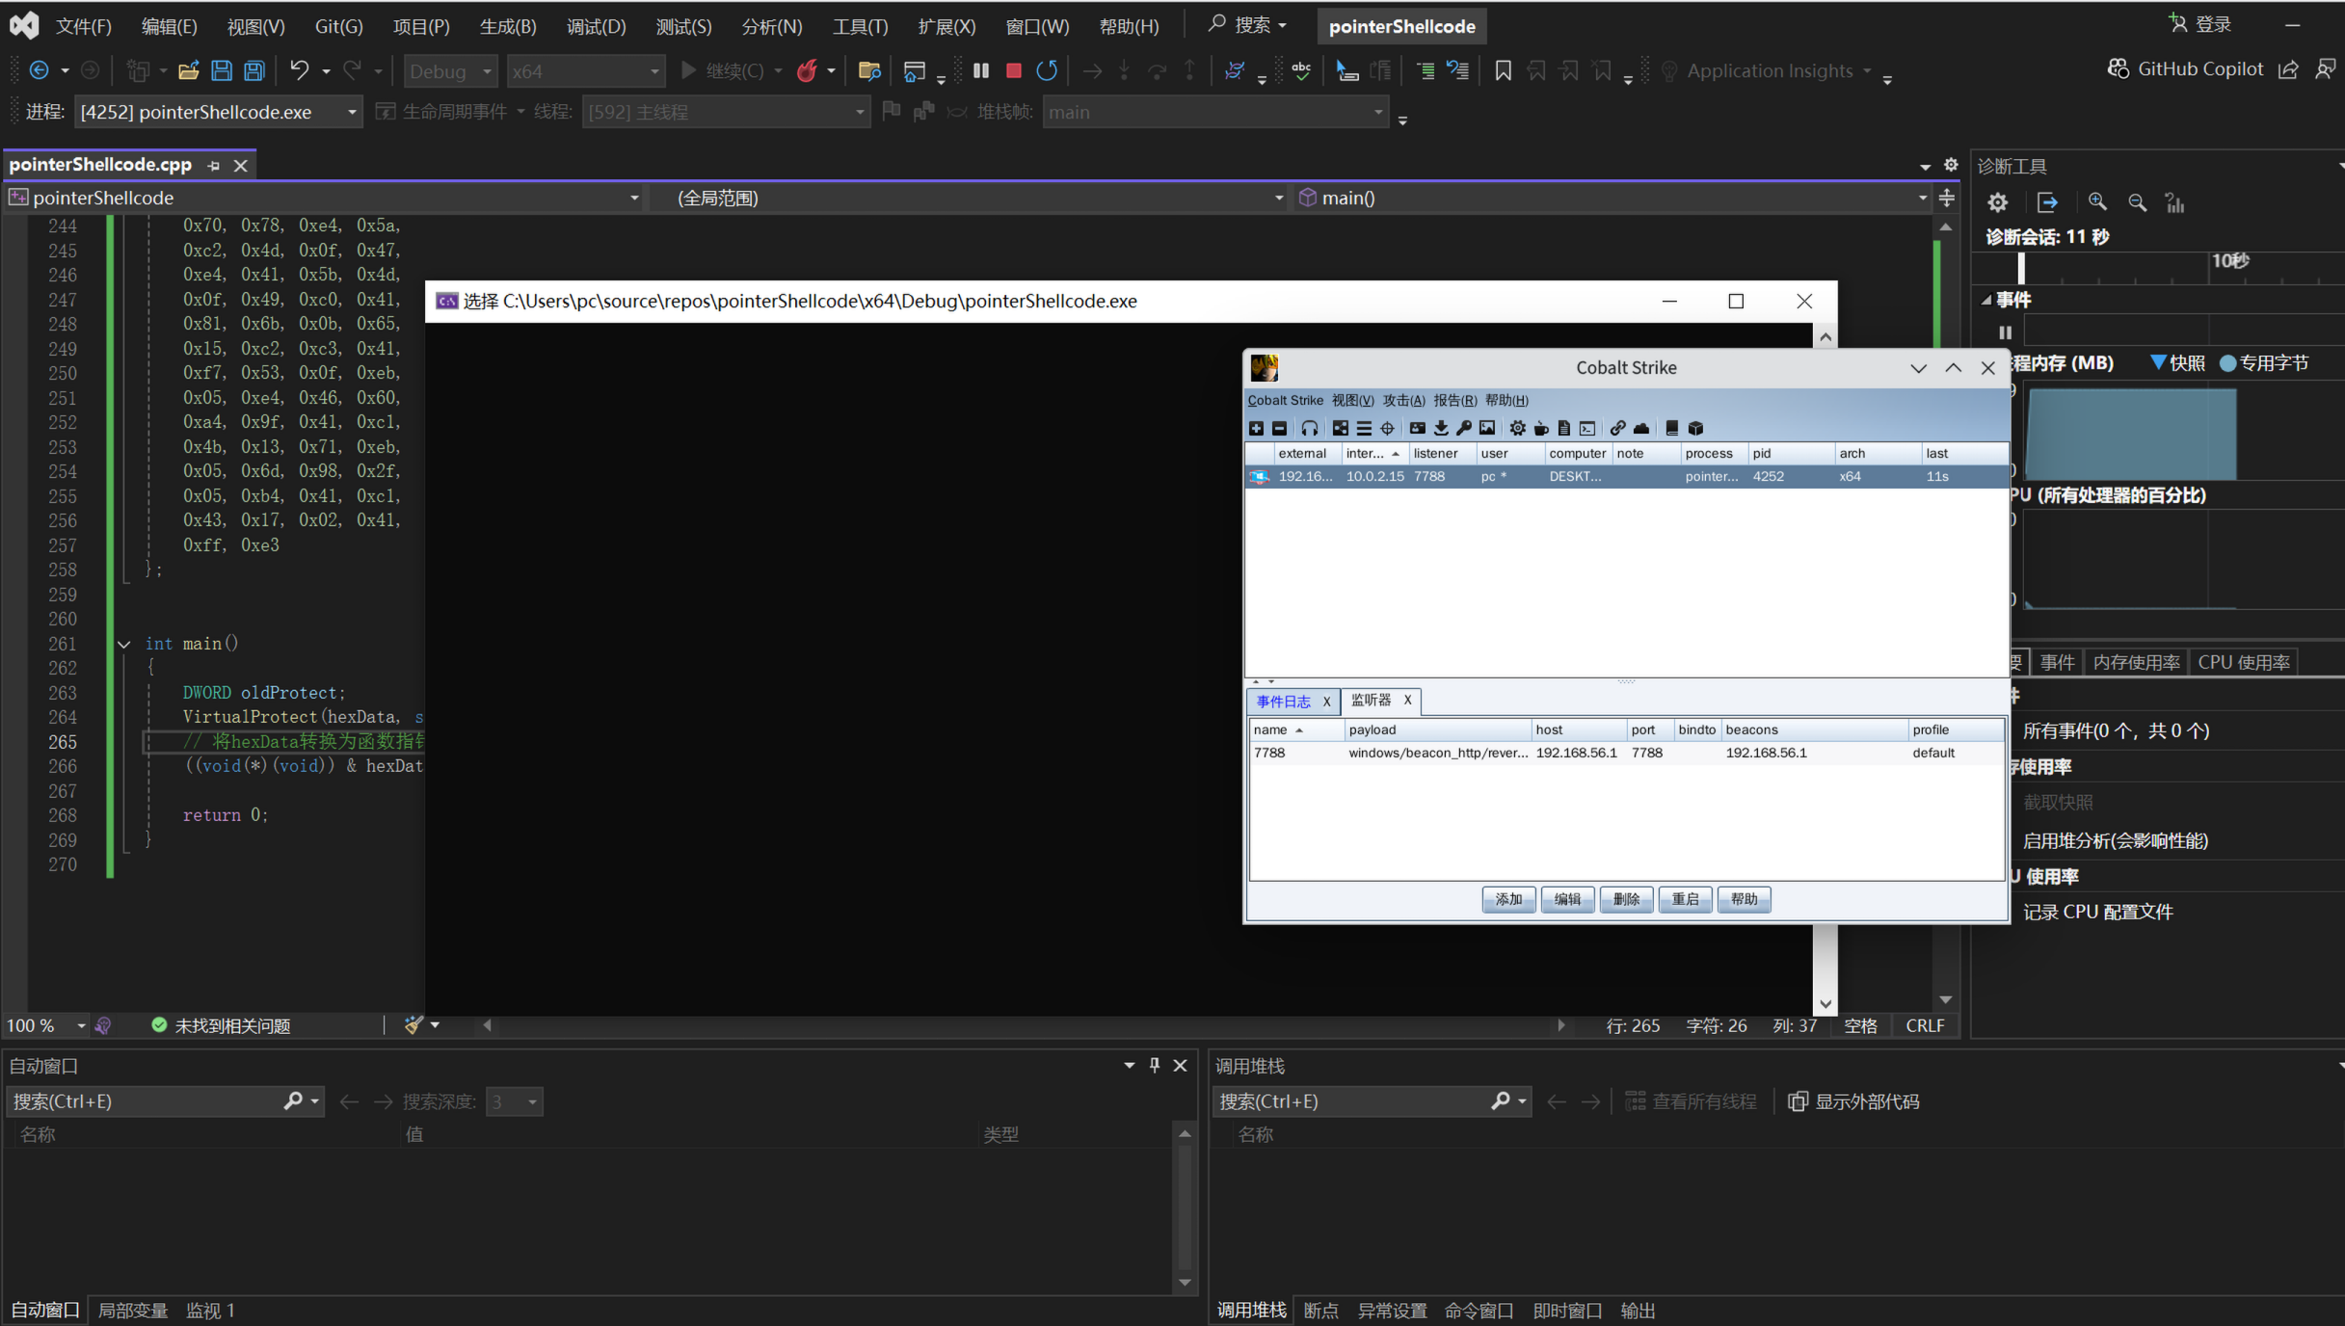Screen dimensions: 2345x1326
Task: Open the Debug configuration dropdown
Action: click(x=450, y=71)
